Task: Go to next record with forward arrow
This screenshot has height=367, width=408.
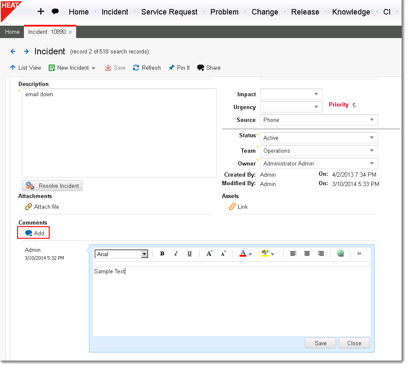Action: [x=26, y=51]
